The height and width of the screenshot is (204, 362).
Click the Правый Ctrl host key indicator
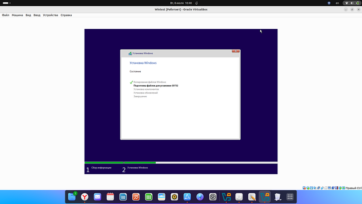pyautogui.click(x=353, y=188)
